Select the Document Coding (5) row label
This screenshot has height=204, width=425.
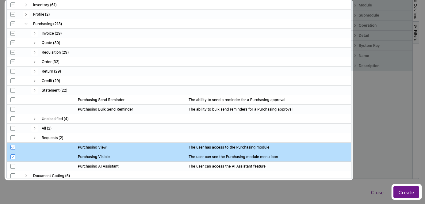click(52, 176)
